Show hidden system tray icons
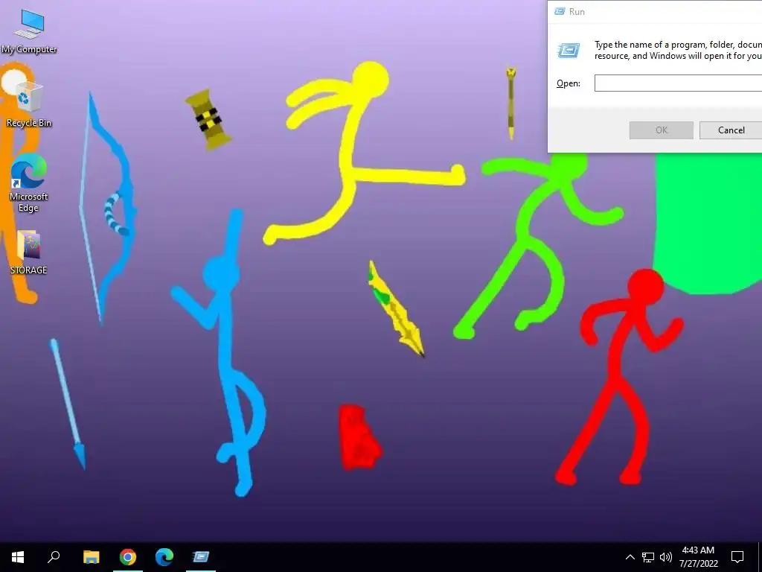The height and width of the screenshot is (572, 762). pyautogui.click(x=630, y=557)
